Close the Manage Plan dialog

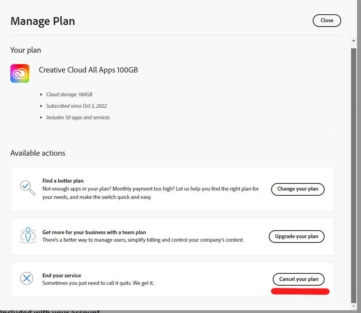tap(327, 21)
